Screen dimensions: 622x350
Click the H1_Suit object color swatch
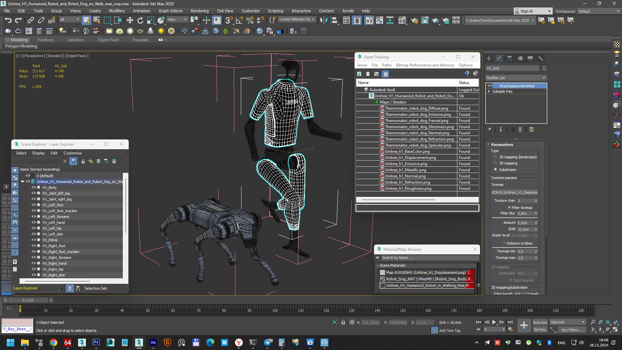(x=544, y=68)
